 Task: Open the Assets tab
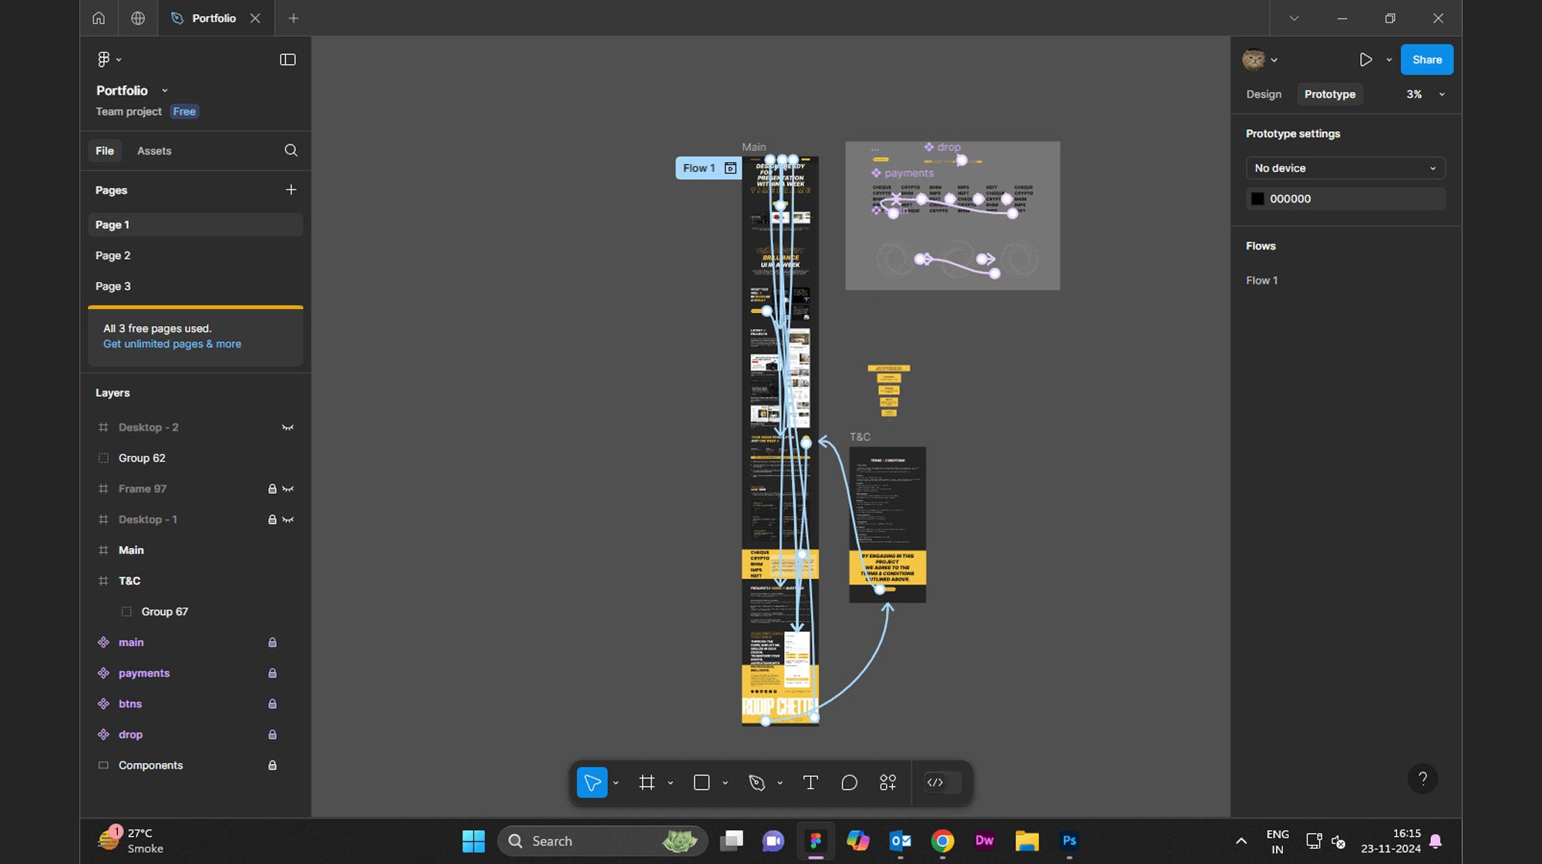(x=154, y=151)
